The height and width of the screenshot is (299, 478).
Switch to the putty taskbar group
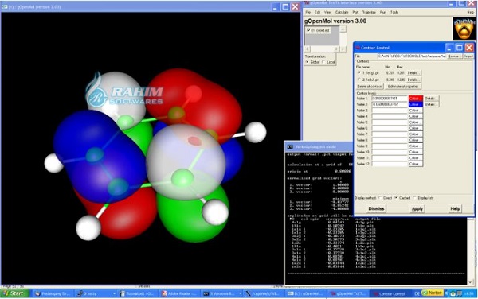click(96, 293)
